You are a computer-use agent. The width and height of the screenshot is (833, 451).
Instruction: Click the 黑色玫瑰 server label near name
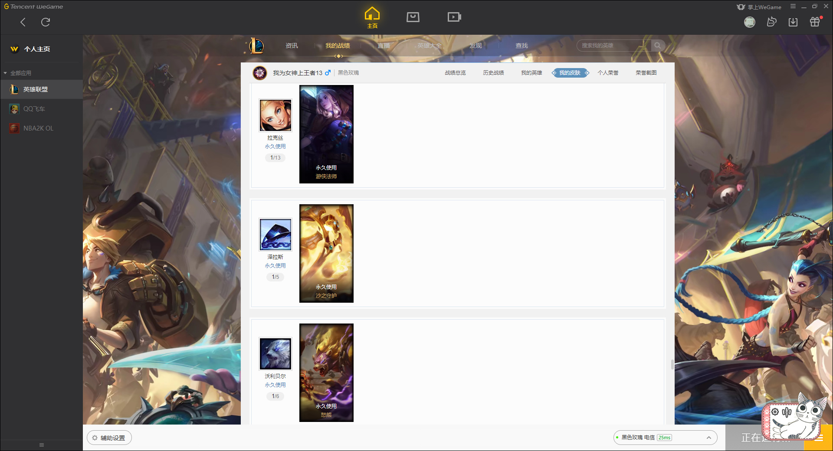pos(348,73)
